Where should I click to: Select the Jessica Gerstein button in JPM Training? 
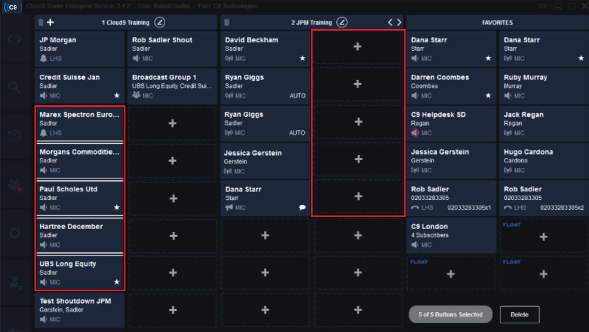[265, 161]
